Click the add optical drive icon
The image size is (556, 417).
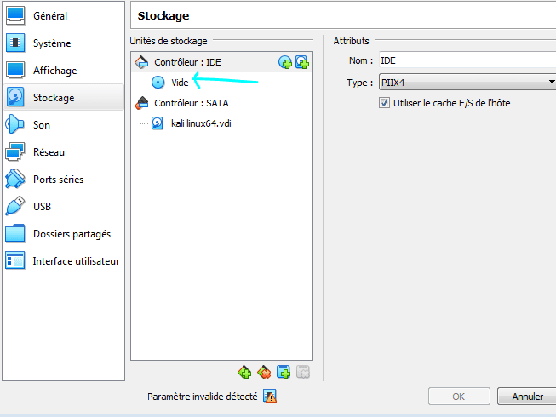coord(285,62)
